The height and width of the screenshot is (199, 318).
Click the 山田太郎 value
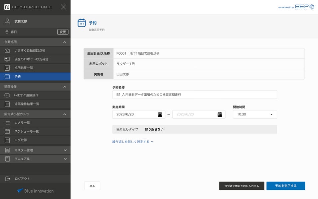[123, 74]
